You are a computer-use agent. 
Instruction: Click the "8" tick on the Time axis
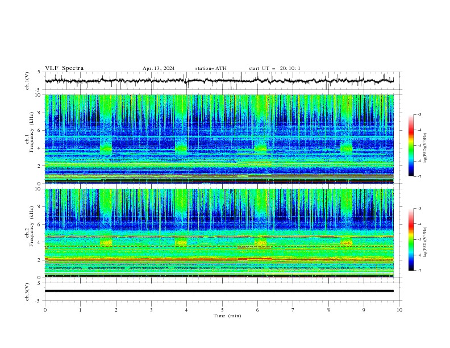point(328,310)
